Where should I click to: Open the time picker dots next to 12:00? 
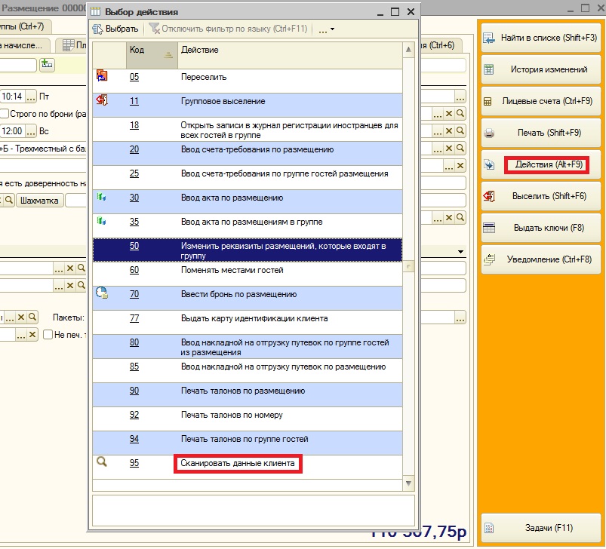31,131
